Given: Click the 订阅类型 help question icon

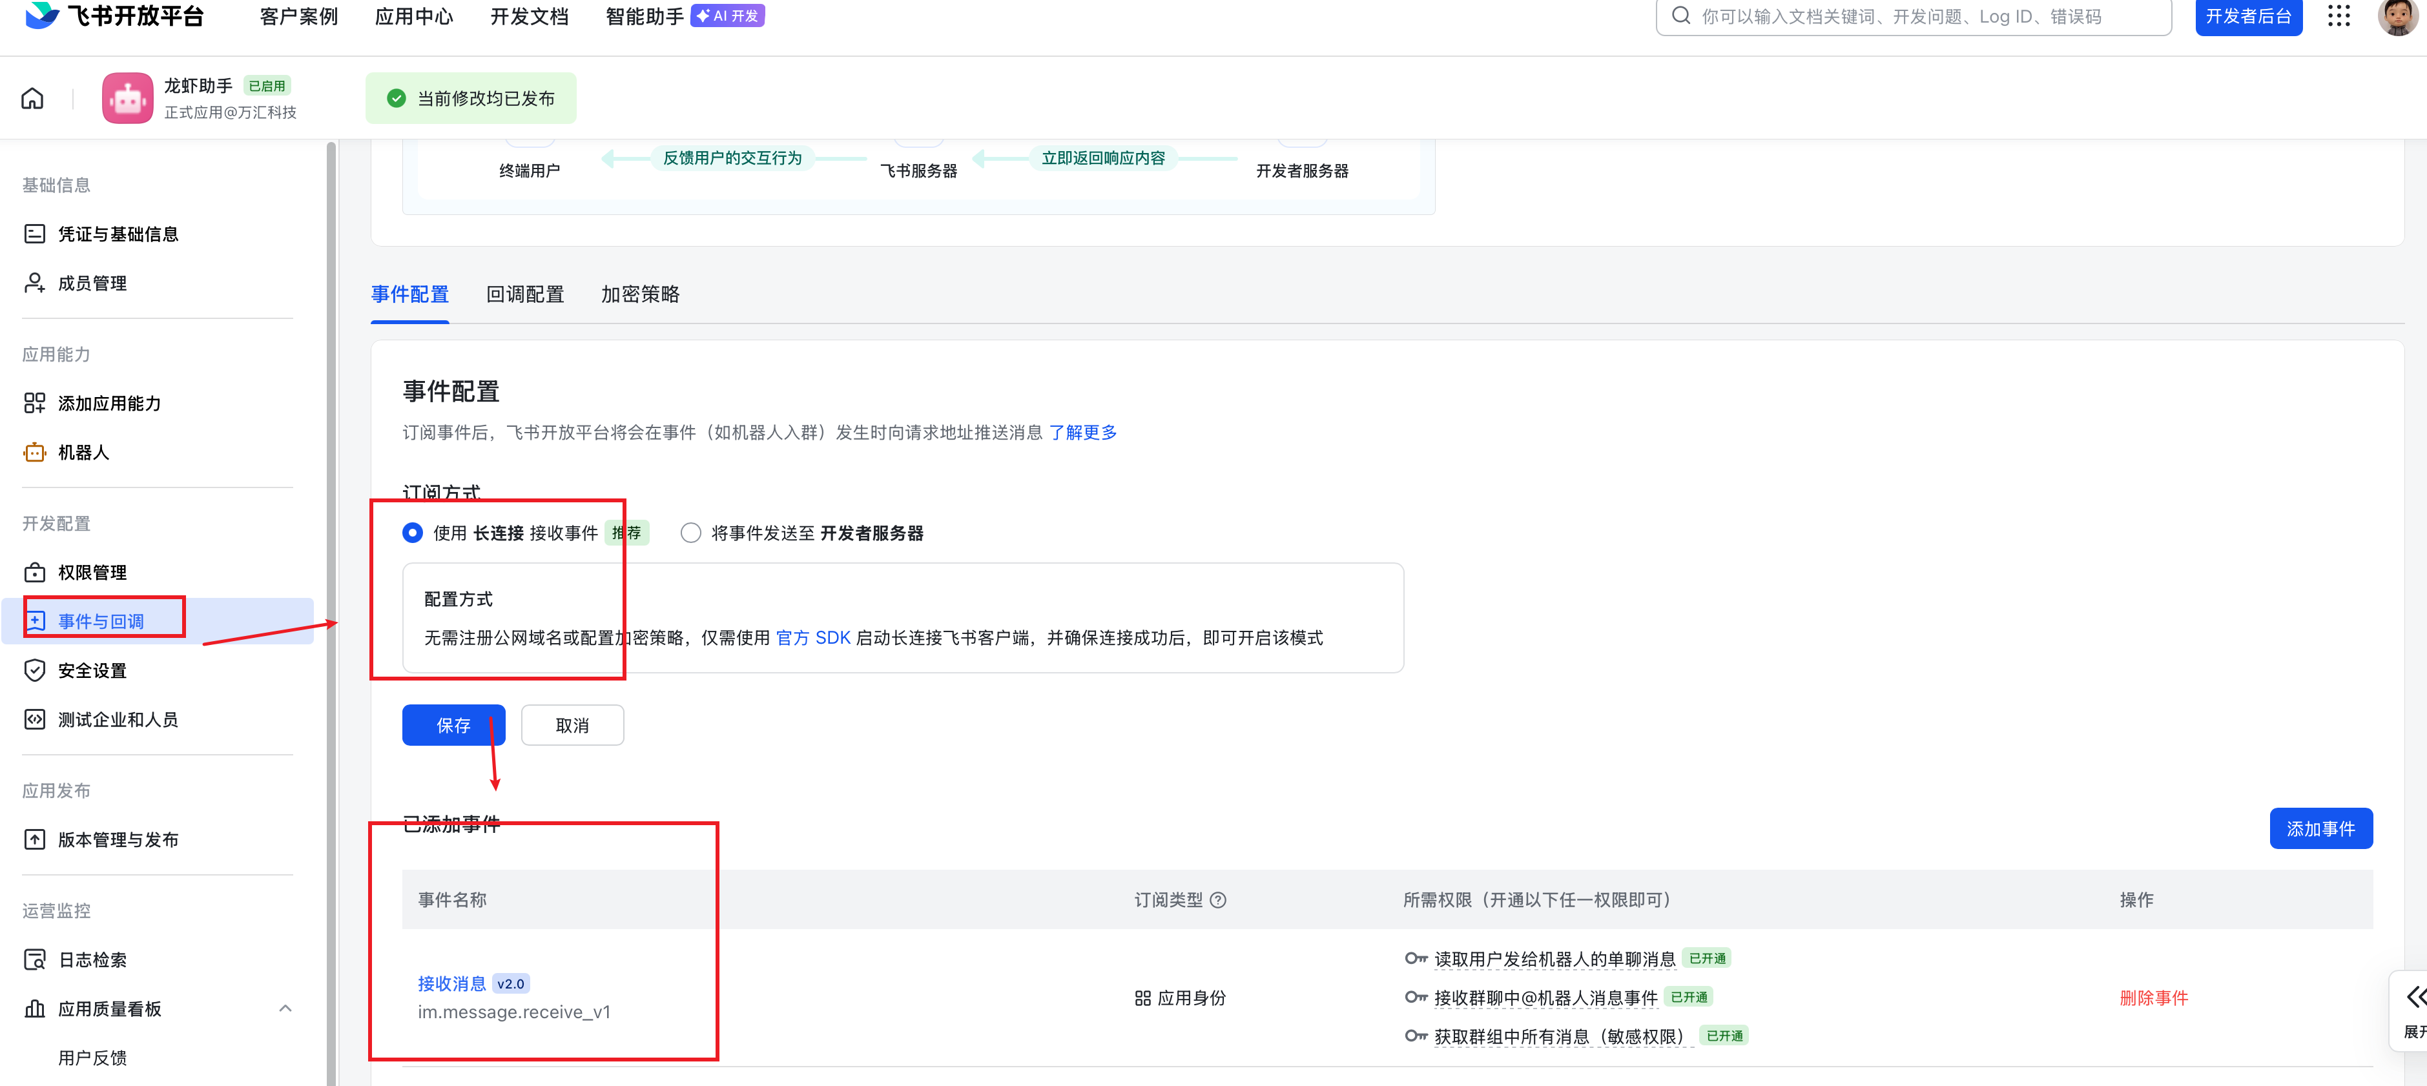Looking at the screenshot, I should (x=1218, y=899).
